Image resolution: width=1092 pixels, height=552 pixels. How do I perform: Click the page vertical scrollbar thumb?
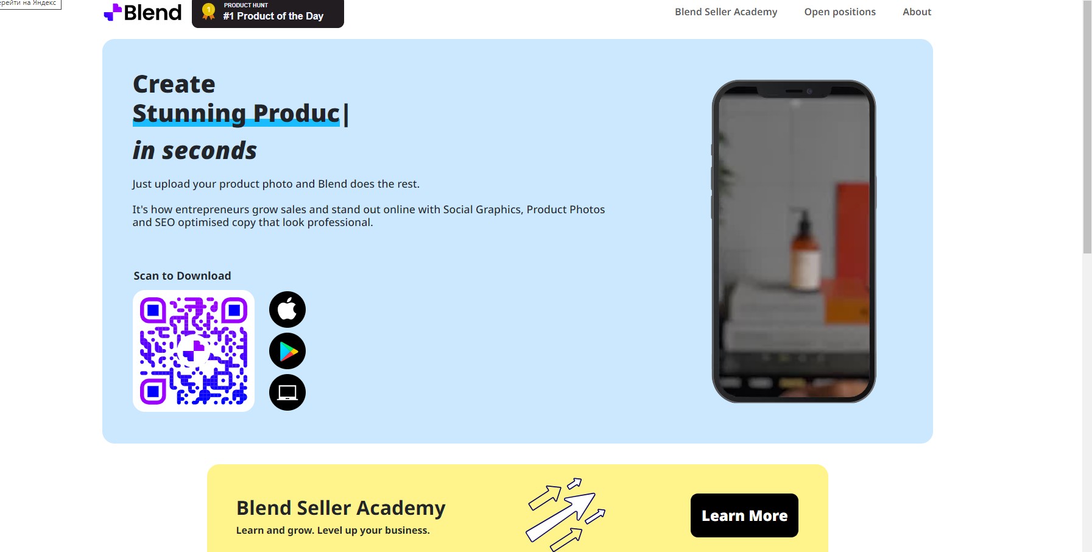point(1087,127)
